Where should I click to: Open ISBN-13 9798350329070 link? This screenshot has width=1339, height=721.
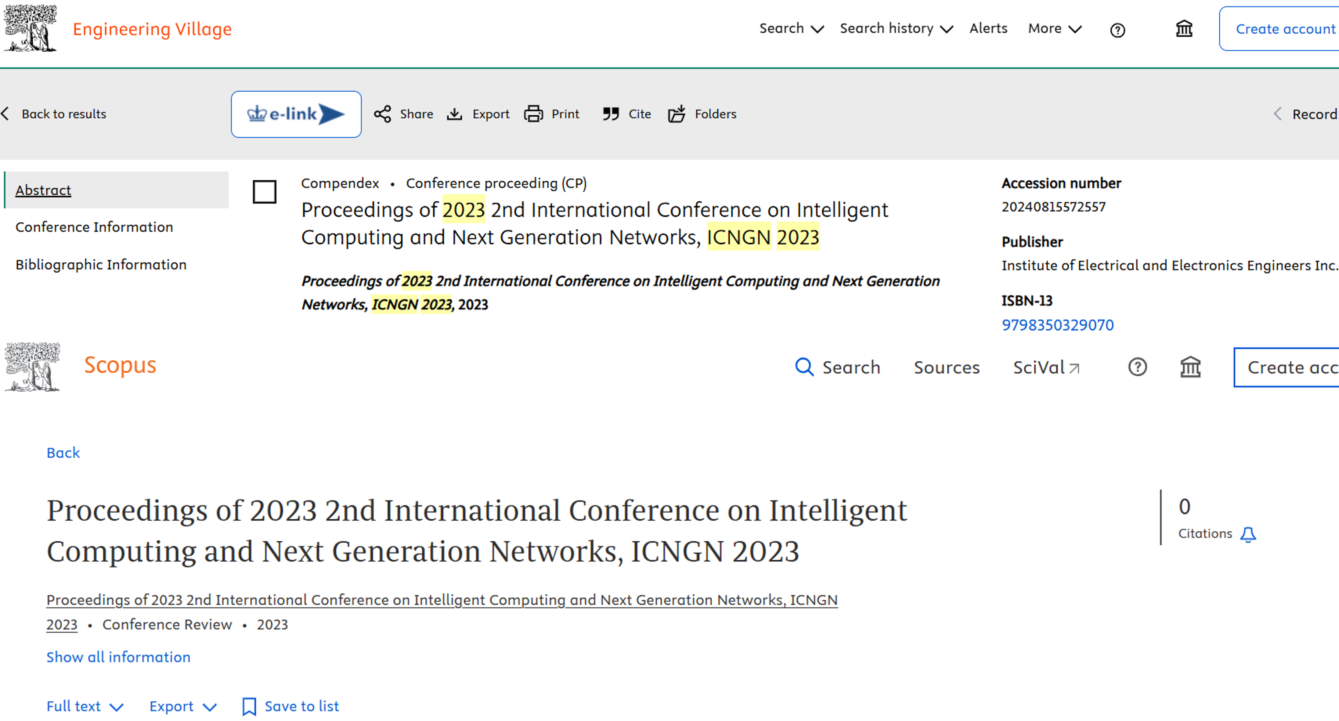point(1057,325)
